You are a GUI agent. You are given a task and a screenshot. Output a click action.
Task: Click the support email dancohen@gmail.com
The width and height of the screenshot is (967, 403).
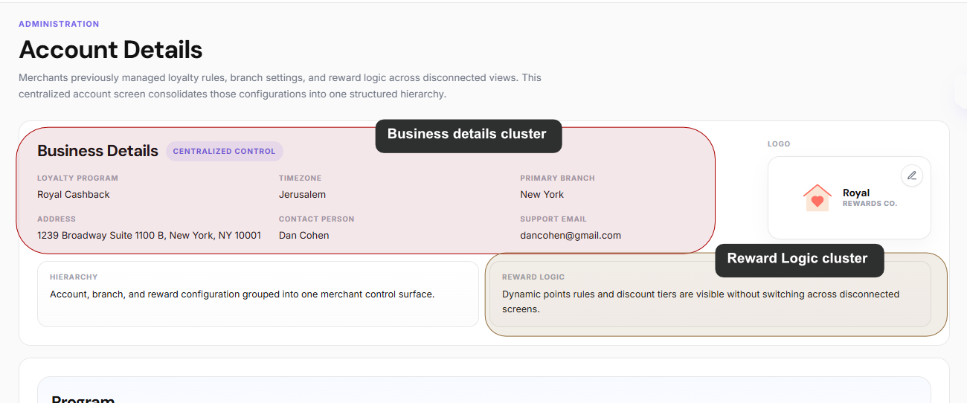click(571, 235)
